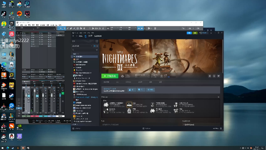The image size is (266, 150).
Task: Click the first channel fader in Studio One mixer
Action: tap(26, 95)
